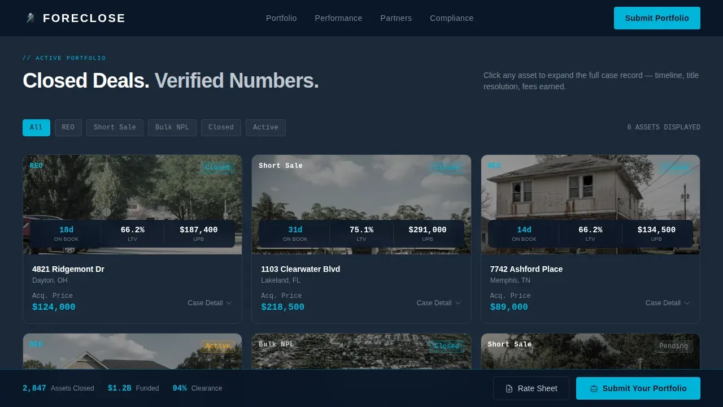This screenshot has width=723, height=407.
Task: Click the Lakeland, FL location text
Action: click(x=281, y=280)
